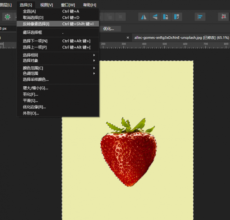The image size is (230, 220).
Task: Click 反转像素选择[I] menu entry
Action: click(58, 24)
